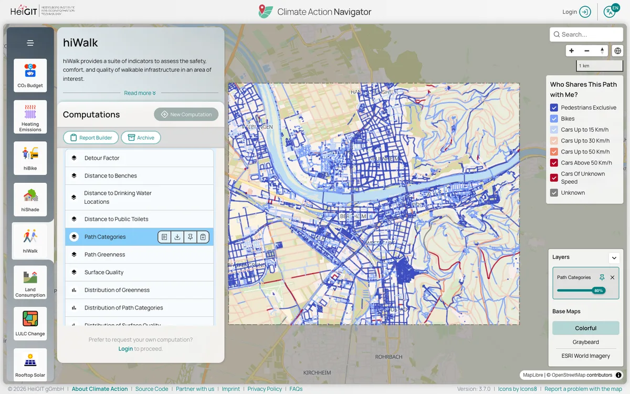Open the hiShade tool
630x394 pixels.
tap(30, 200)
